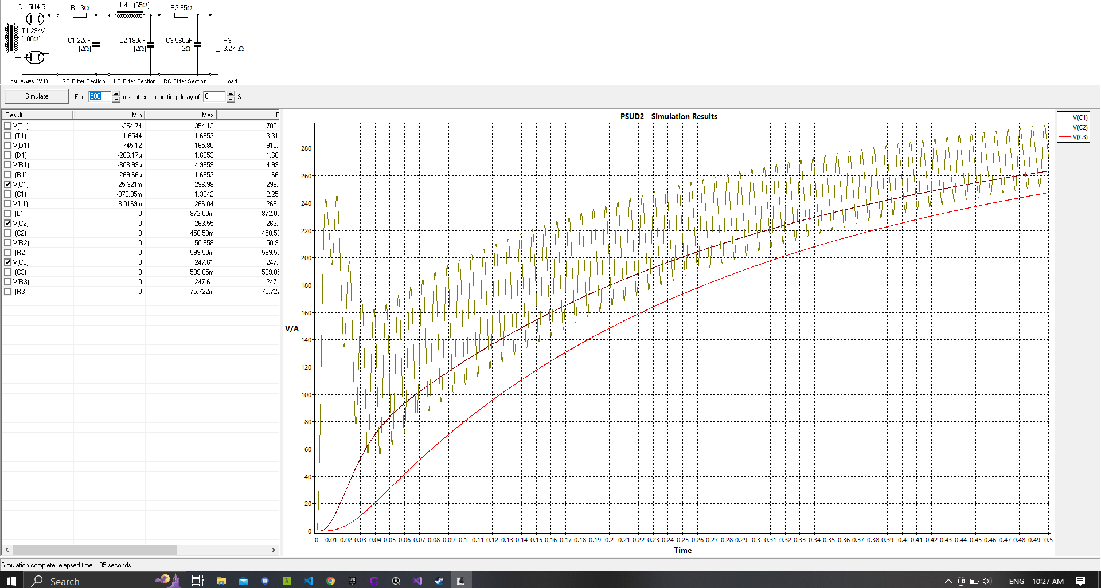Click the V(L1) max value 266.04

[x=204, y=203]
